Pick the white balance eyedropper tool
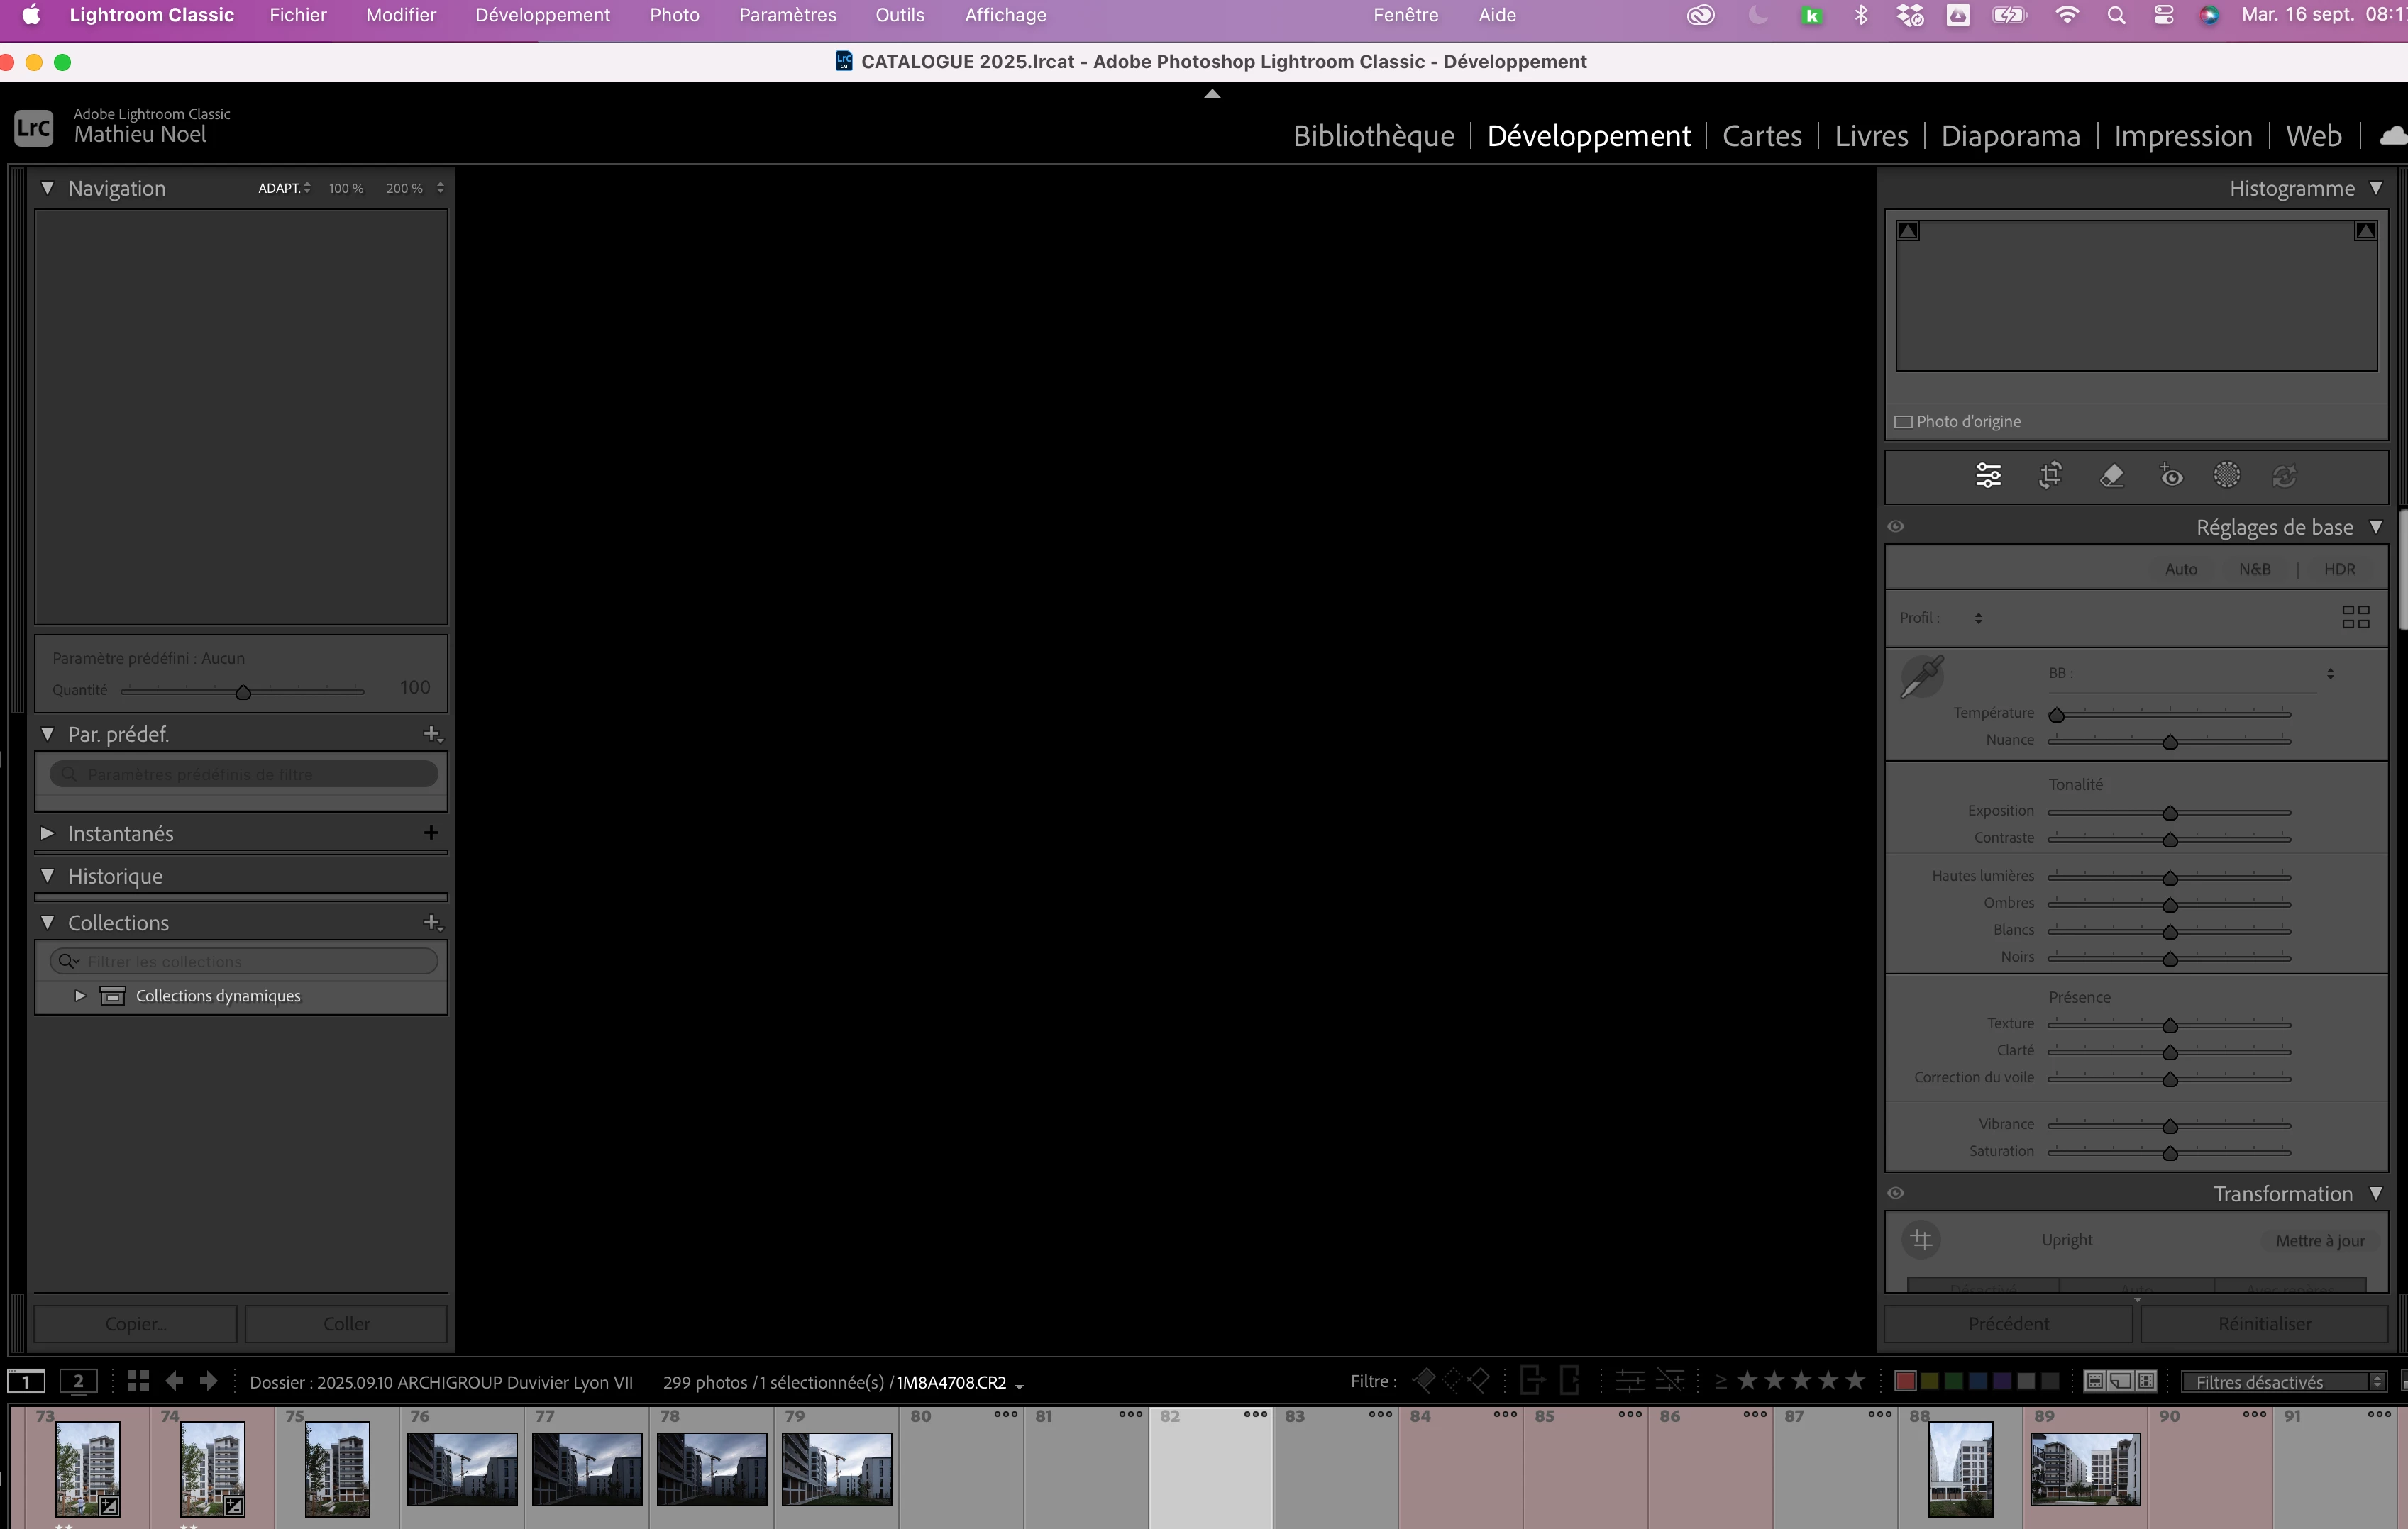 1921,677
